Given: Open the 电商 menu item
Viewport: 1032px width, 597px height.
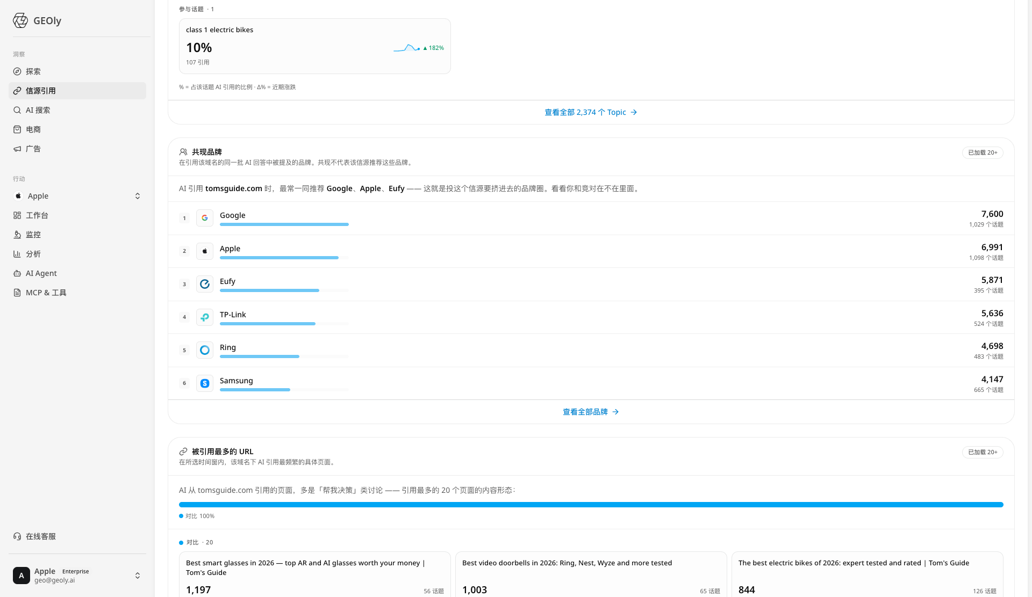Looking at the screenshot, I should click(x=77, y=129).
